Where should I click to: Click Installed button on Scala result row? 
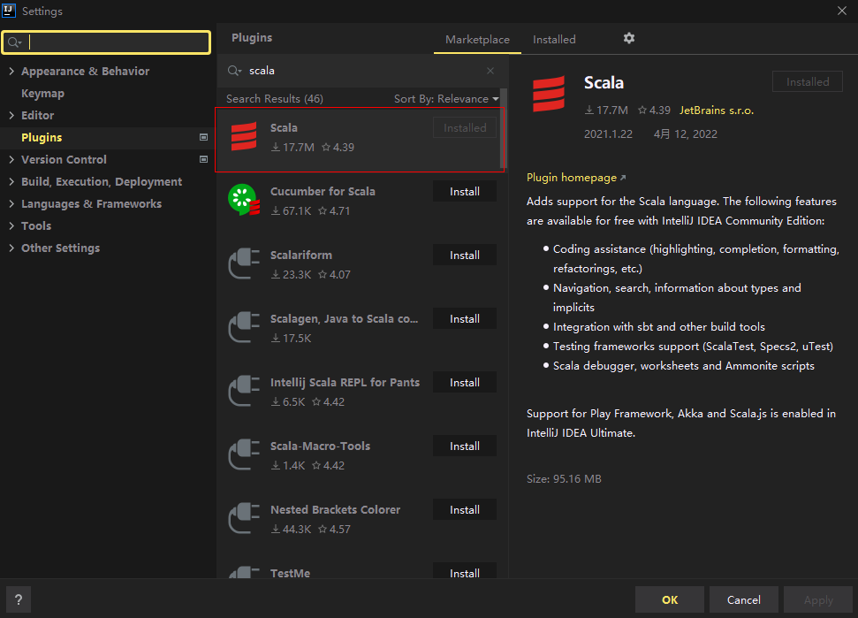465,127
